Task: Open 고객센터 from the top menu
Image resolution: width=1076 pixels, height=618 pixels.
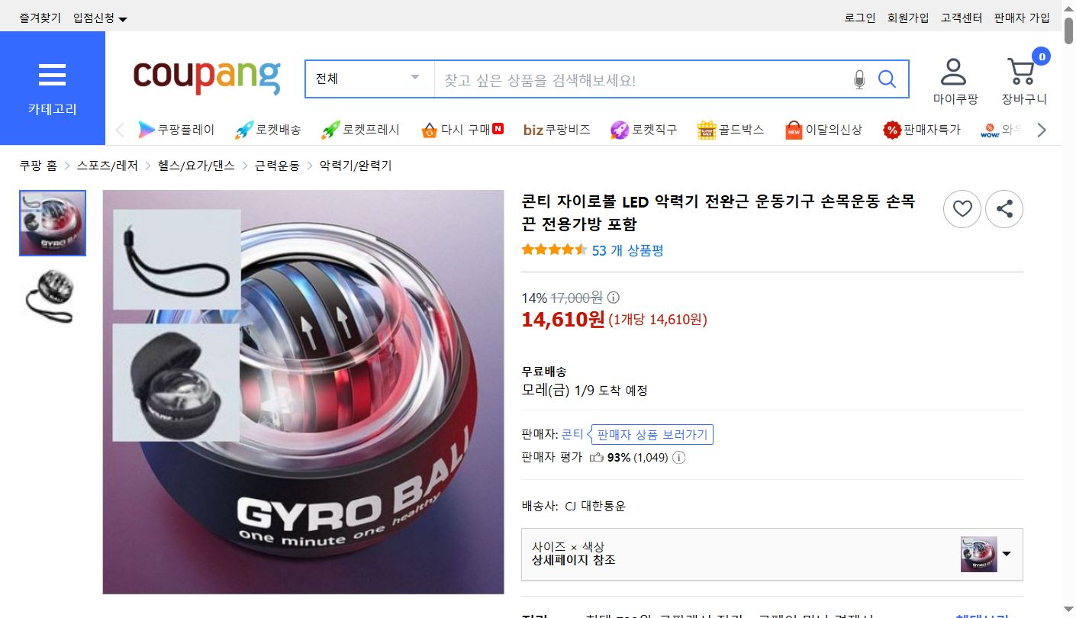Action: (961, 17)
